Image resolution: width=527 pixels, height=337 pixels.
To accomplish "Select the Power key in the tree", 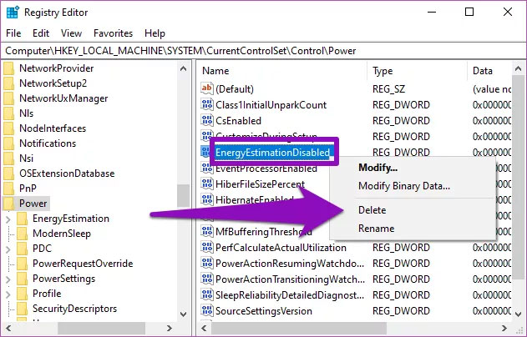I will (x=33, y=204).
